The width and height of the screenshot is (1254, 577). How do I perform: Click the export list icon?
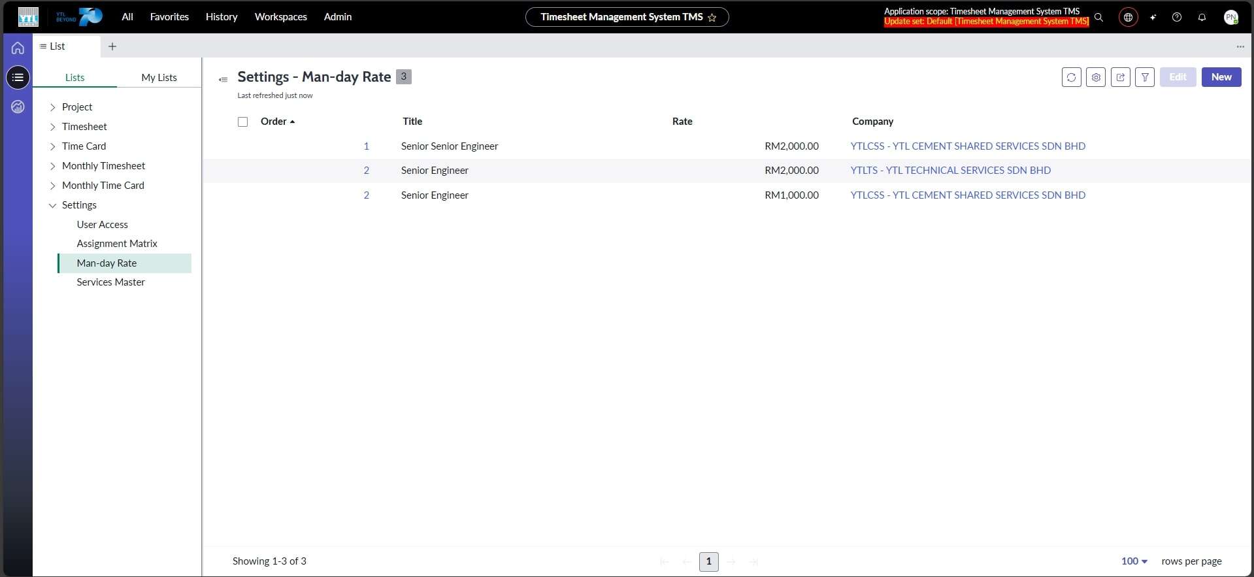pos(1120,77)
